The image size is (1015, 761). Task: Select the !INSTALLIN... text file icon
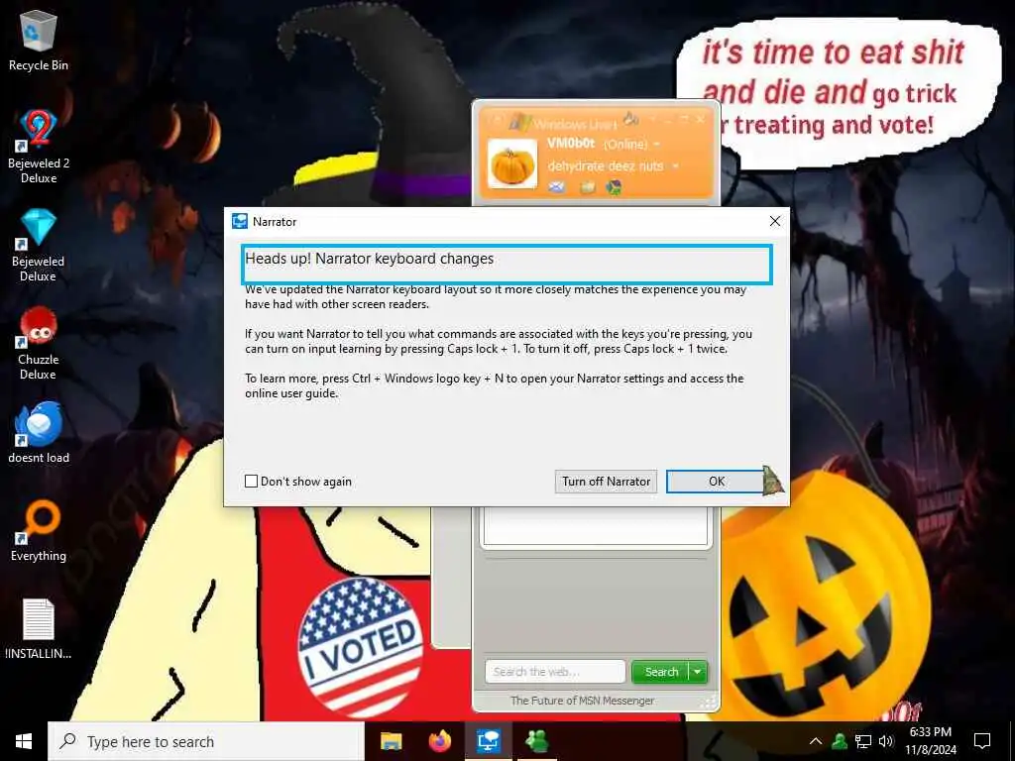tap(39, 629)
